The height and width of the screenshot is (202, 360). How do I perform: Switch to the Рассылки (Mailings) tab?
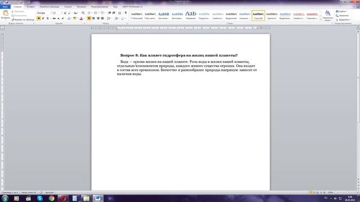[x=81, y=7]
